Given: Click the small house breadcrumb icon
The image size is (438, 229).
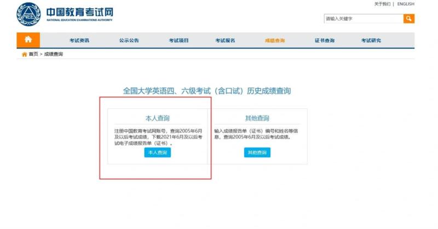Looking at the screenshot, I should 25,54.
